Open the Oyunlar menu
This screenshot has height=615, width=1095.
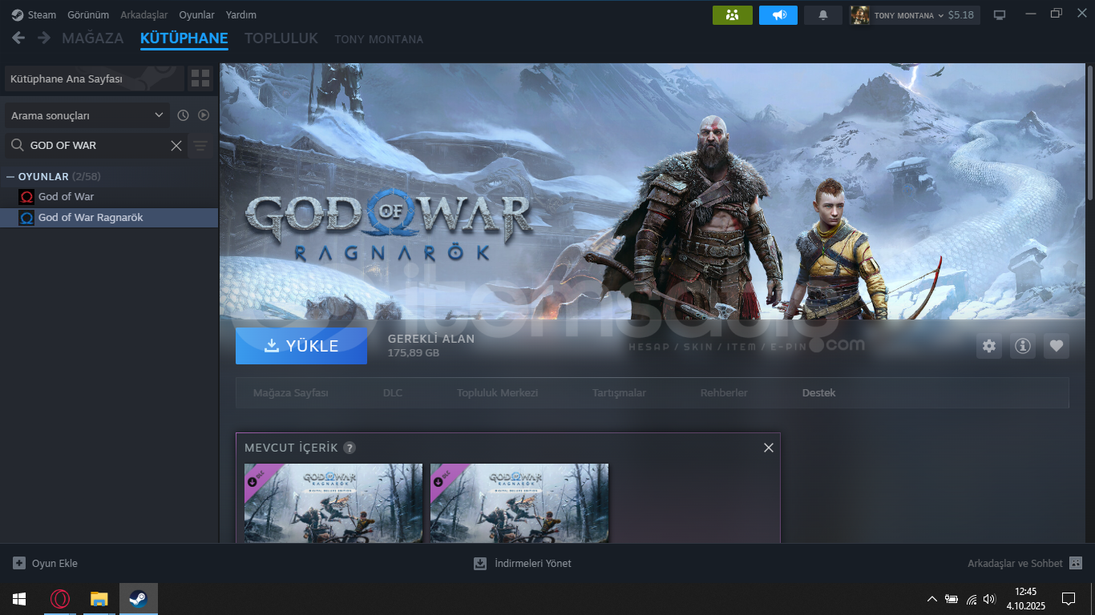[196, 15]
